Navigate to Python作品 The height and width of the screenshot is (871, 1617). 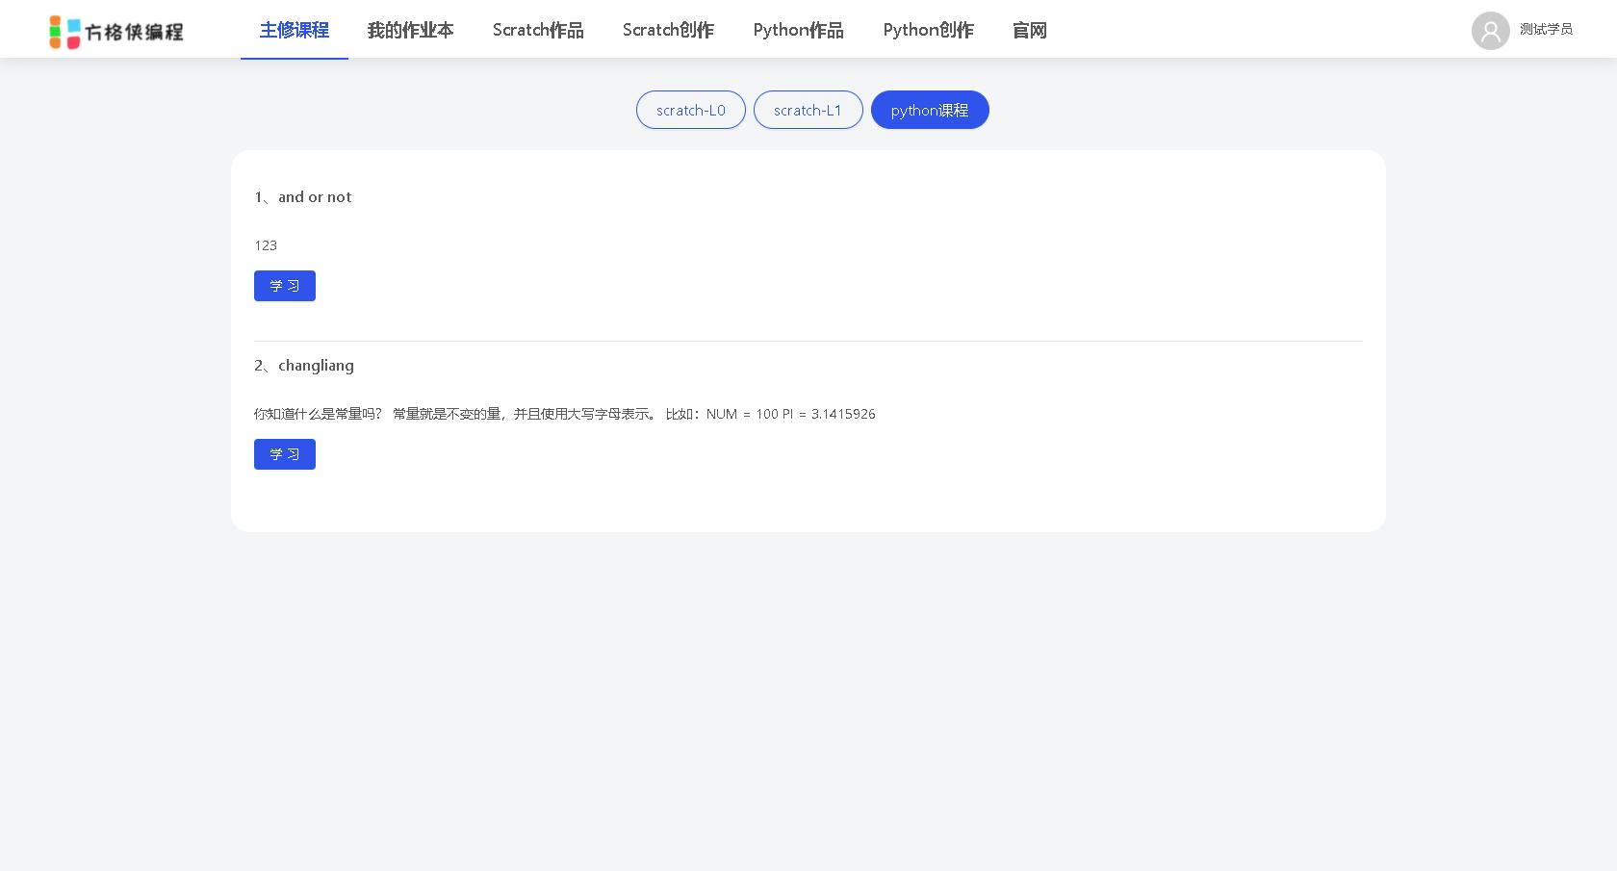798,30
